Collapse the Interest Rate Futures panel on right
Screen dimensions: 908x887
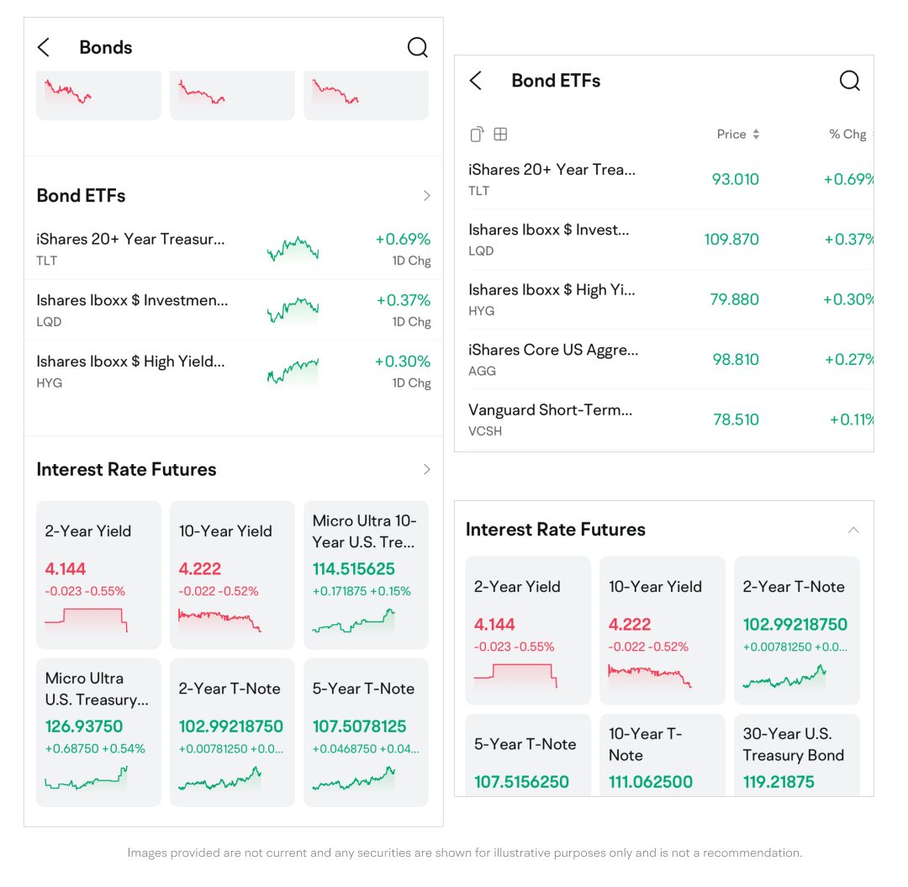(x=853, y=530)
